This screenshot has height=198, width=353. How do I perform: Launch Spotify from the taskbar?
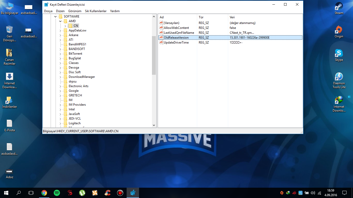coord(57,193)
